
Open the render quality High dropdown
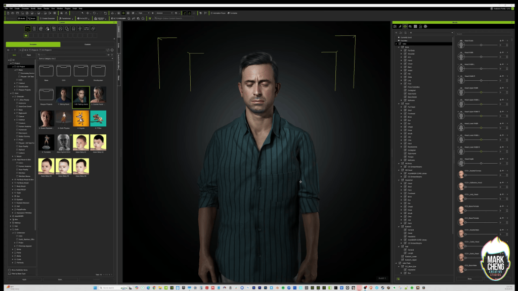(x=144, y=13)
